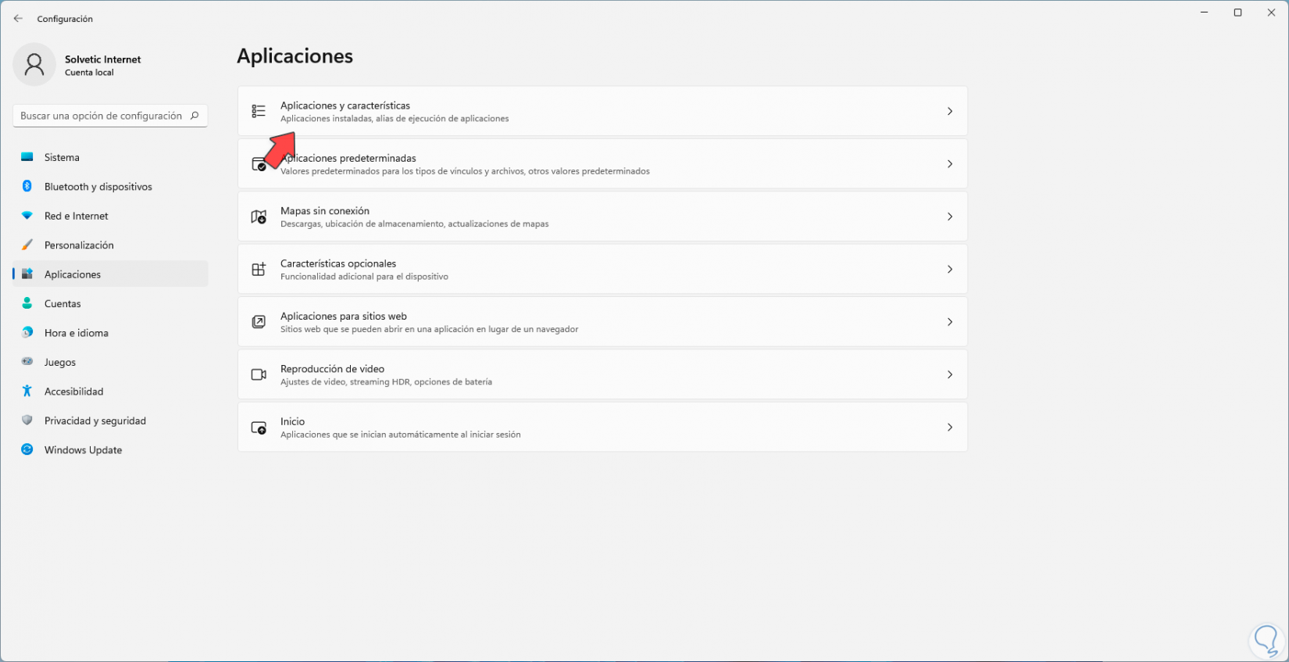Go to Sistema in the sidebar
Image resolution: width=1289 pixels, height=662 pixels.
point(62,158)
